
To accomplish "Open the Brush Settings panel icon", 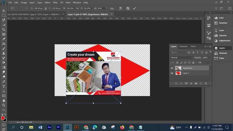I will tap(209, 33).
